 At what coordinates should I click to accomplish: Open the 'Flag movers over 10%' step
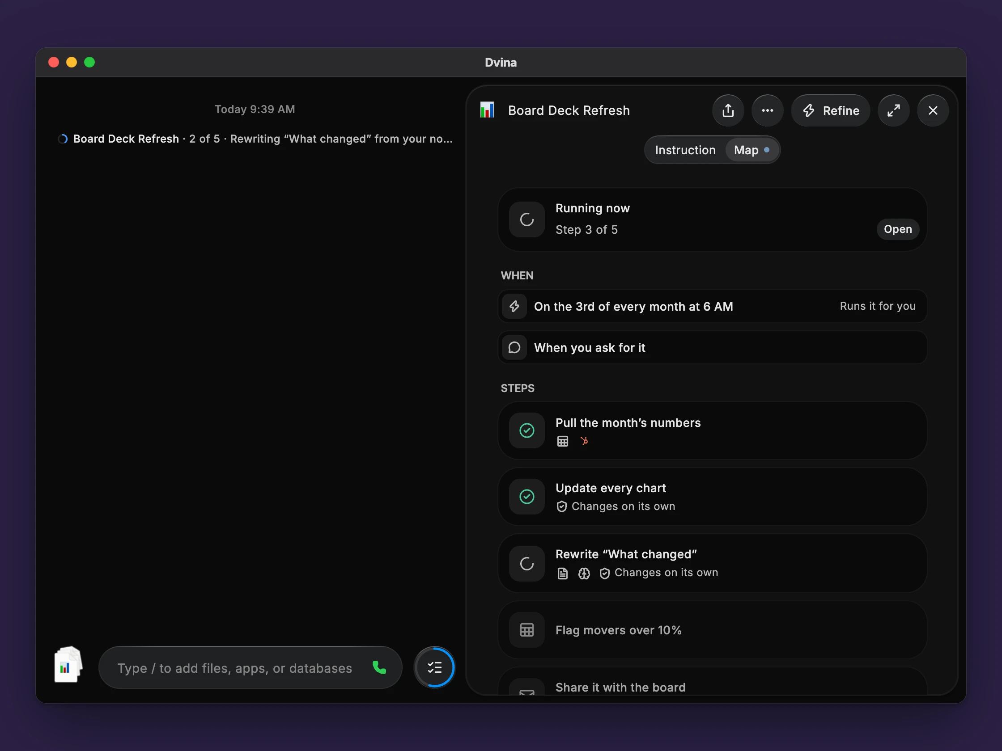712,630
